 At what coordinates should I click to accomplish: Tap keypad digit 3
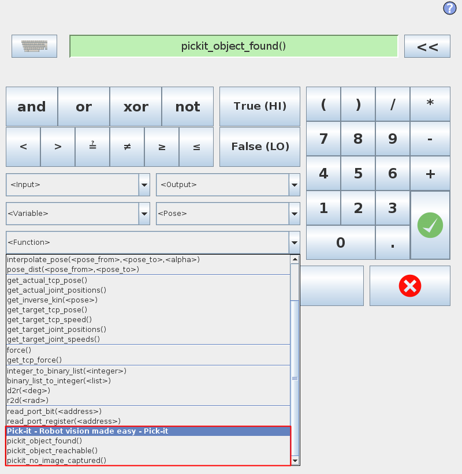[x=393, y=208]
